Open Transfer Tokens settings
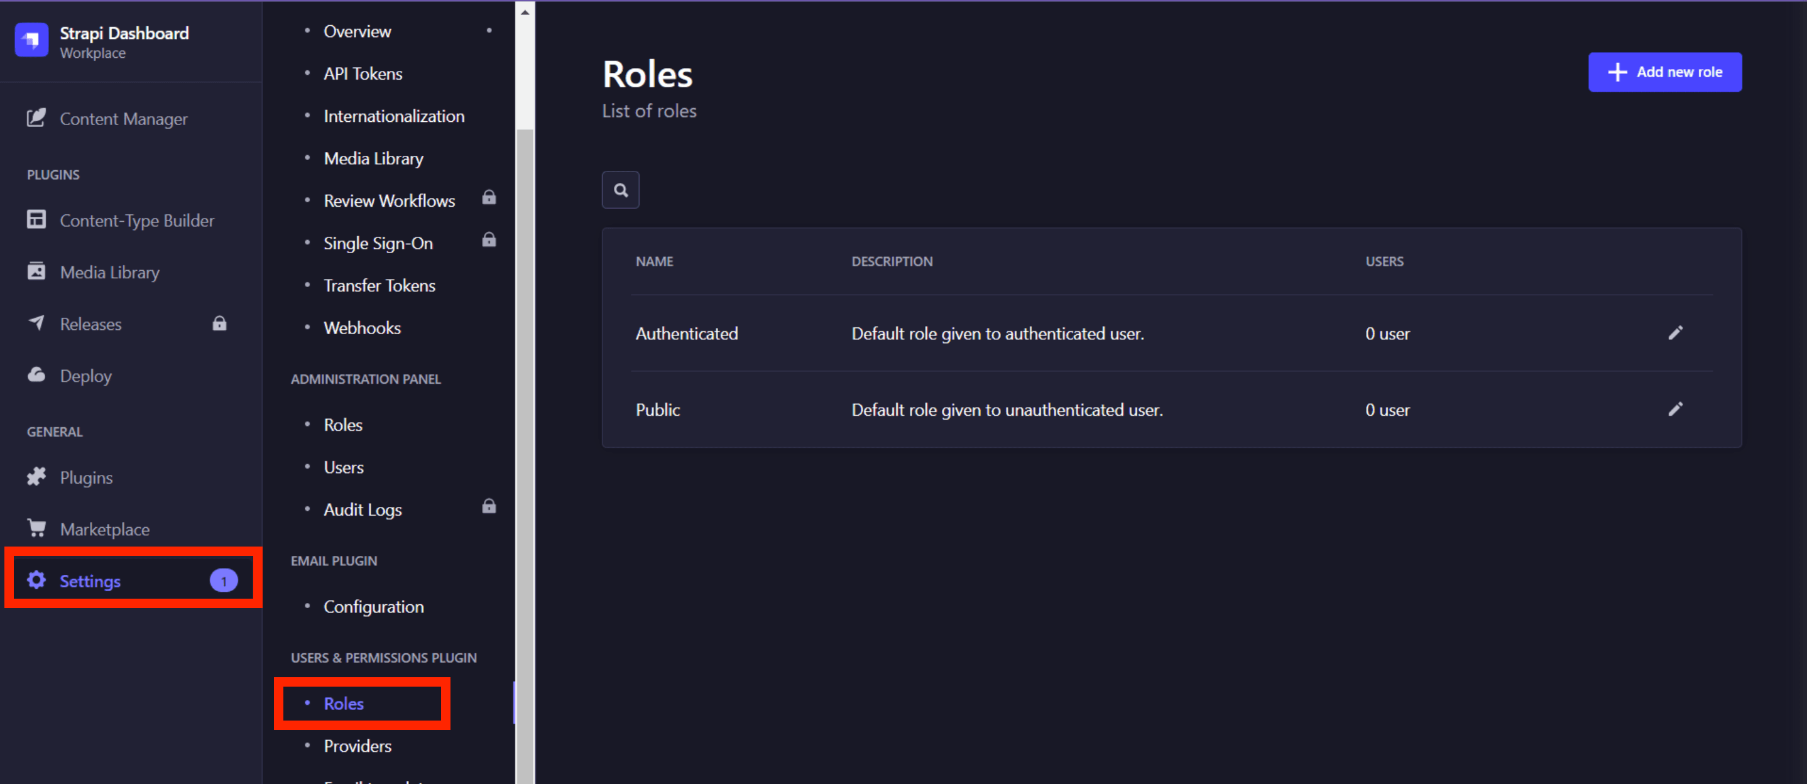The height and width of the screenshot is (784, 1807). click(379, 285)
